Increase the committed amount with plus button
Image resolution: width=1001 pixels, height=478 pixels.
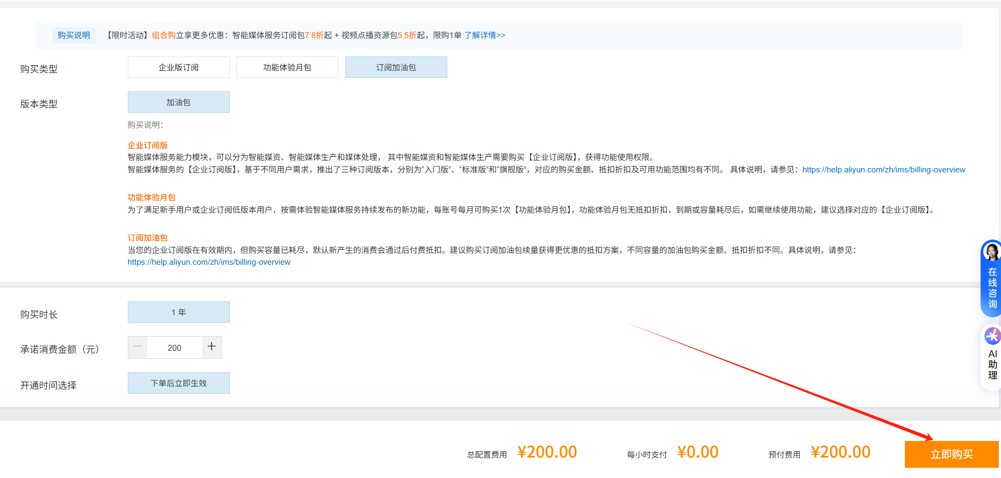212,347
